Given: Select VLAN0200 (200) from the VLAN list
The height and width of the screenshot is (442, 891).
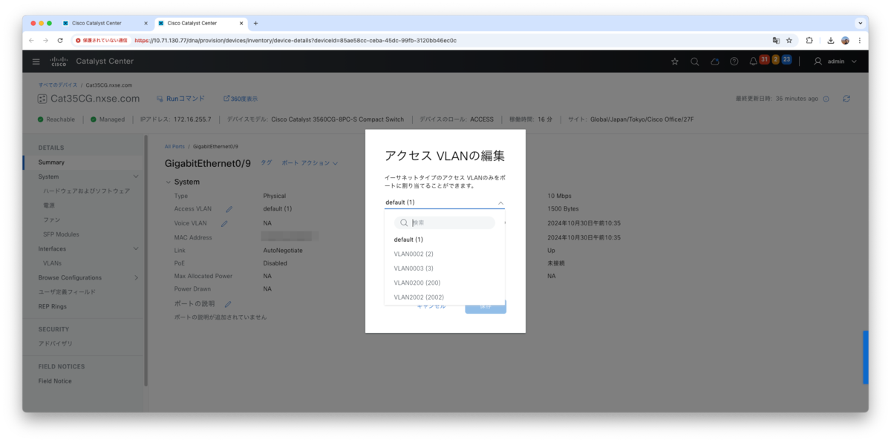Looking at the screenshot, I should (x=417, y=283).
